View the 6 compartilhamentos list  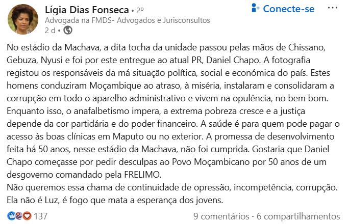click(x=299, y=216)
